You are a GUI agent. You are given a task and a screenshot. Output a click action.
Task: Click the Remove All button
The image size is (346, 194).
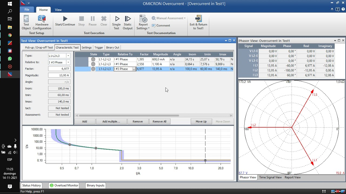tap(159, 122)
